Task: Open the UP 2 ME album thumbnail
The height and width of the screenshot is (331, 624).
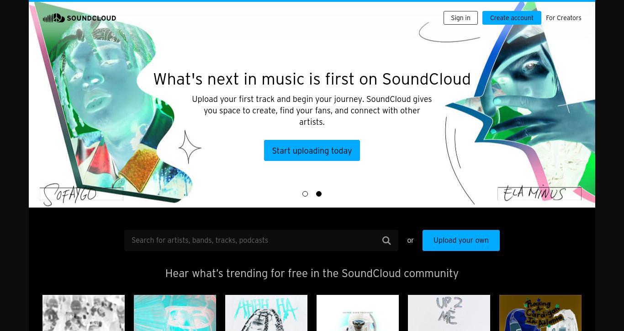Action: click(449, 313)
